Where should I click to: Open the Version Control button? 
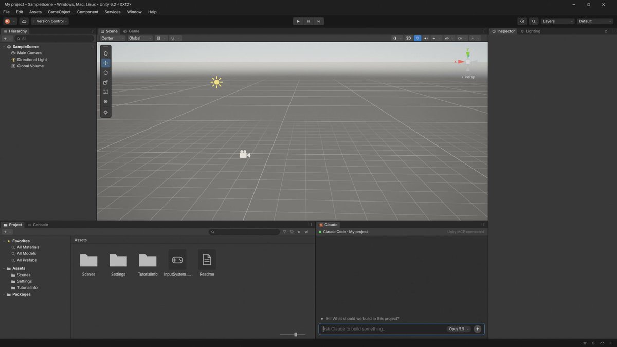[50, 21]
